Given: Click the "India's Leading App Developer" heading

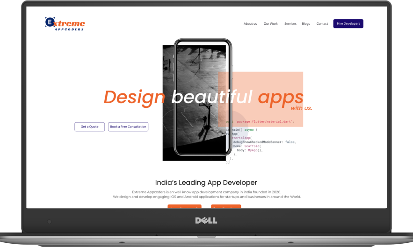Looking at the screenshot, I should tap(206, 183).
